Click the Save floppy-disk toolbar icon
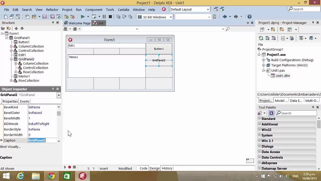The width and height of the screenshot is (321, 181). pos(44,17)
